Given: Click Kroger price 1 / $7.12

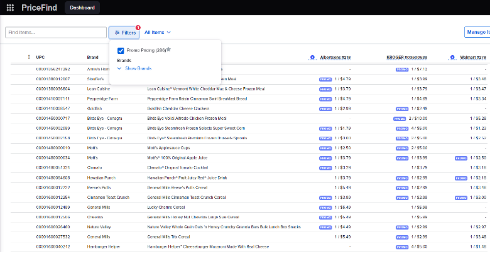Looking at the screenshot, I should pyautogui.click(x=419, y=69).
